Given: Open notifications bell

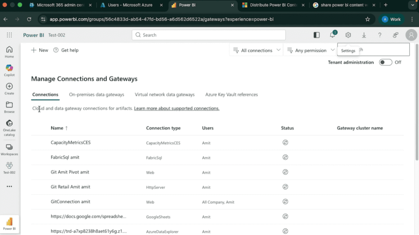Looking at the screenshot, I should (332, 35).
